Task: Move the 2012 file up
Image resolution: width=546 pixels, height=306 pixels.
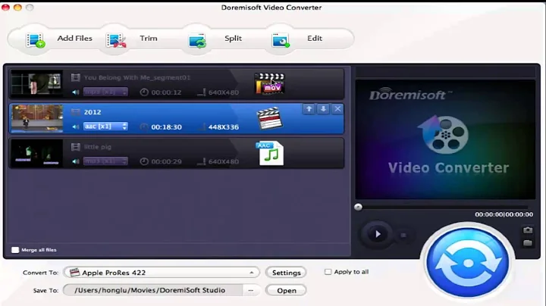Action: tap(309, 109)
